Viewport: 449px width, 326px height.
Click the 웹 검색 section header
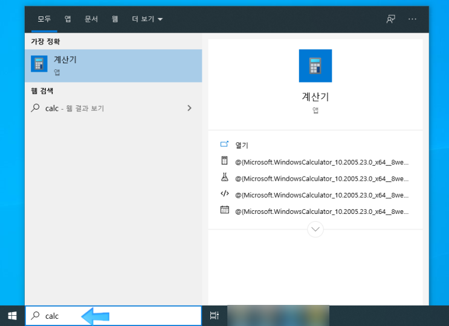(42, 91)
